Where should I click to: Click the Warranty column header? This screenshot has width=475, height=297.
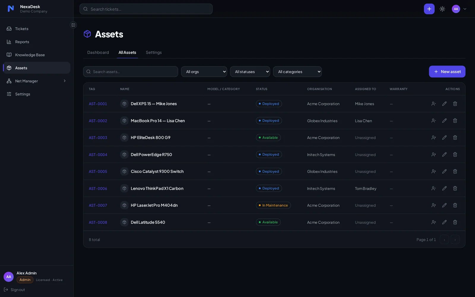(398, 89)
